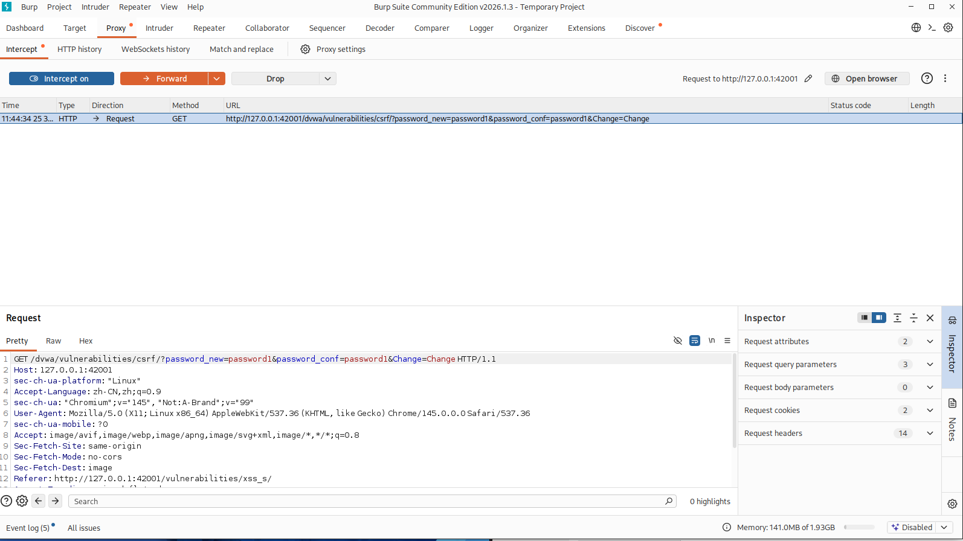Click the memory usage progress bar
Screen dimensions: 963x541
pyautogui.click(x=859, y=527)
